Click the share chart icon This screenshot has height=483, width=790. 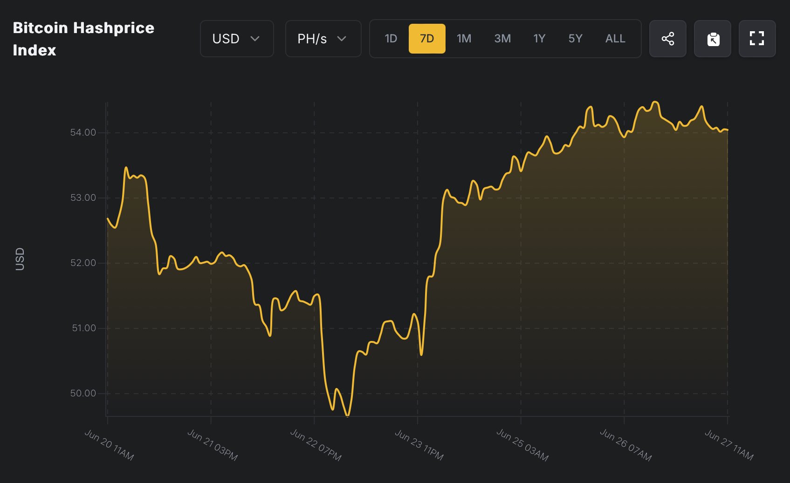click(x=667, y=39)
